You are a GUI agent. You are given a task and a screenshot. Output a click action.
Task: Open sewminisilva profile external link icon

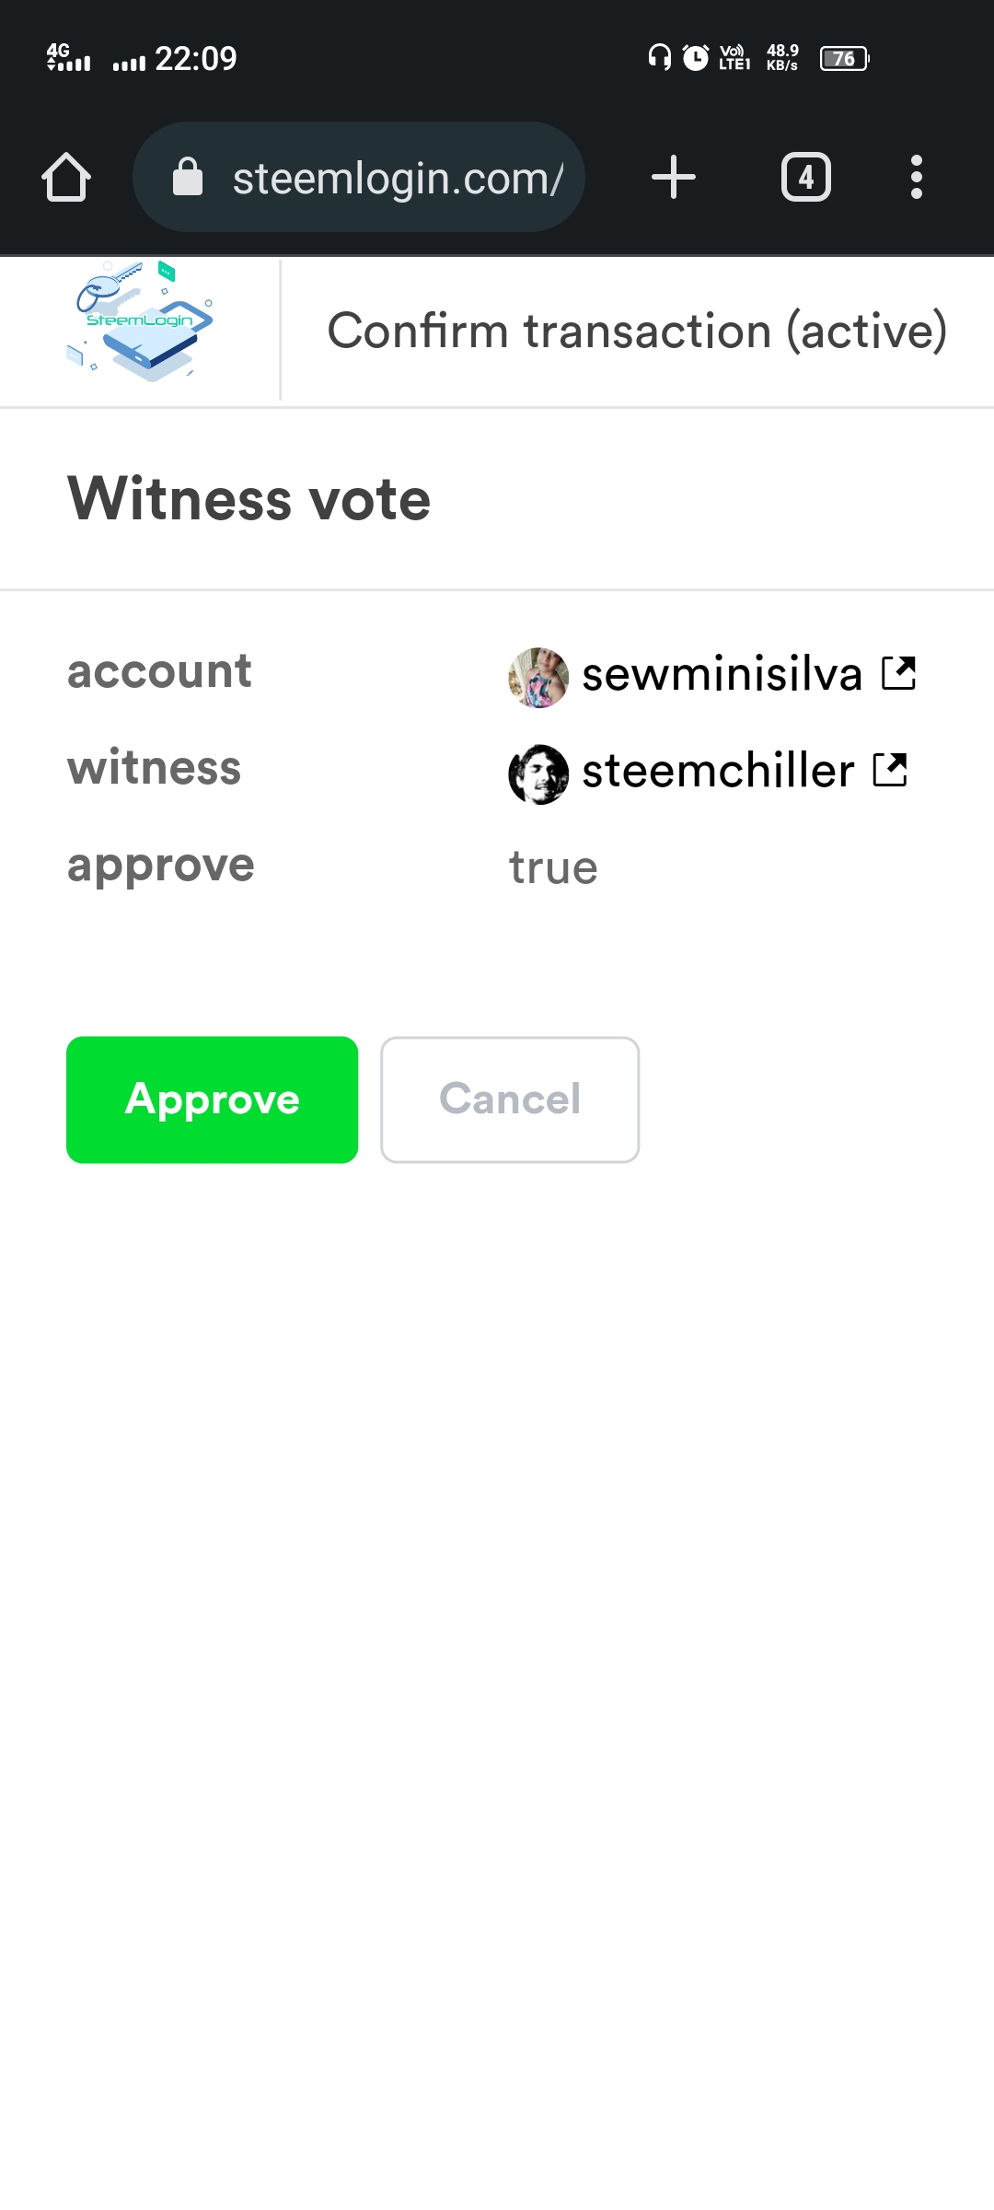point(898,673)
